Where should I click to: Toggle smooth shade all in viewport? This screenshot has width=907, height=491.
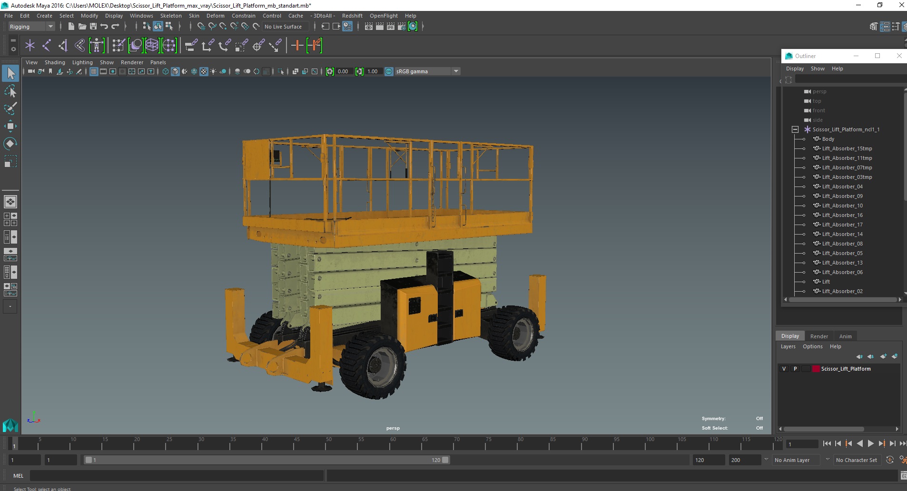(175, 71)
